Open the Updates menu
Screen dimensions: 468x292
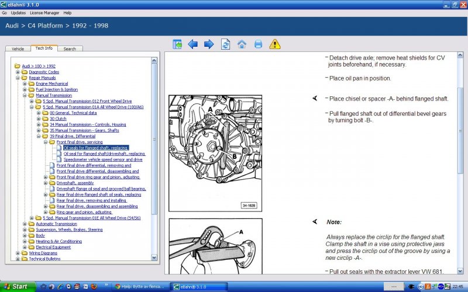(x=18, y=12)
